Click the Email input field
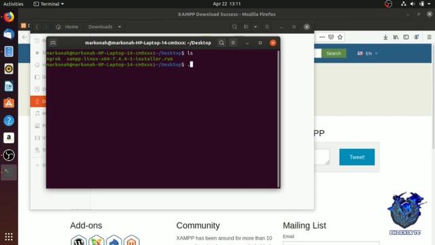The width and height of the screenshot is (435, 245). [x=331, y=243]
